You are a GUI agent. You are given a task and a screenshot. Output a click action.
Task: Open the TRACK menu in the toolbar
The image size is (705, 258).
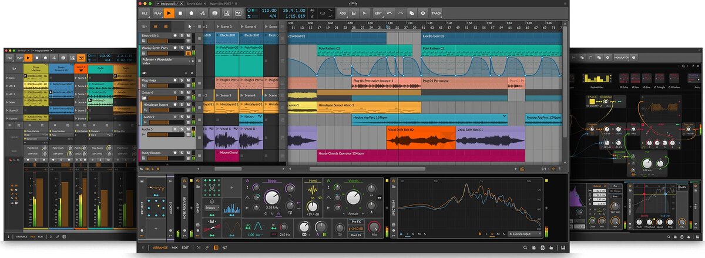pos(437,13)
